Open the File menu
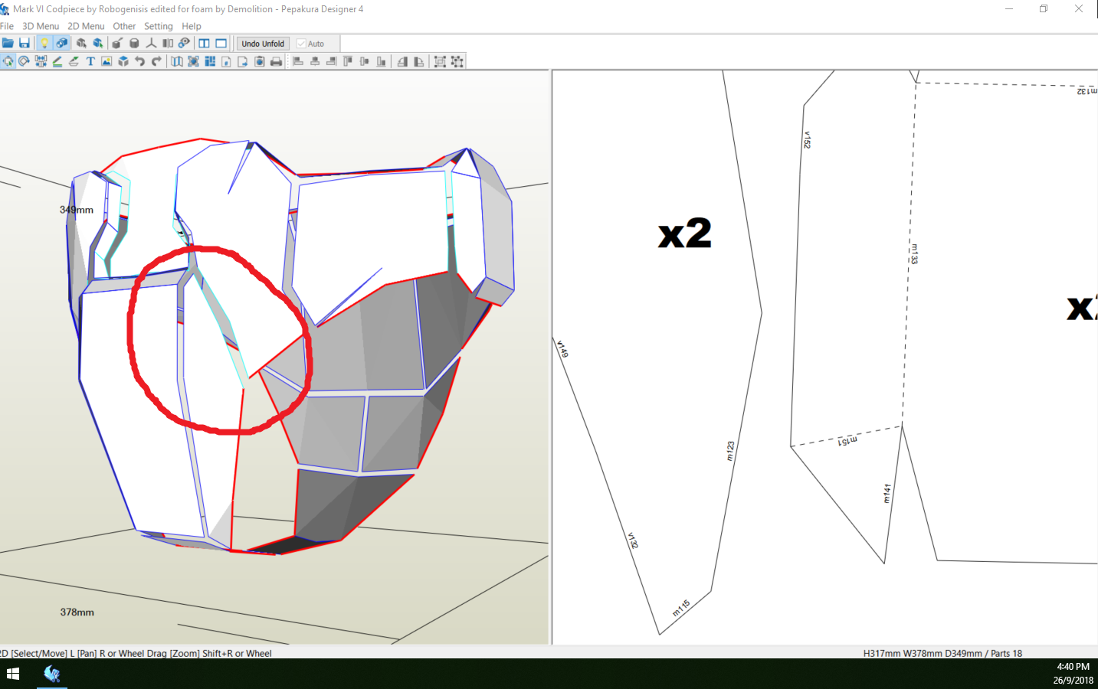Image resolution: width=1098 pixels, height=689 pixels. pos(7,26)
